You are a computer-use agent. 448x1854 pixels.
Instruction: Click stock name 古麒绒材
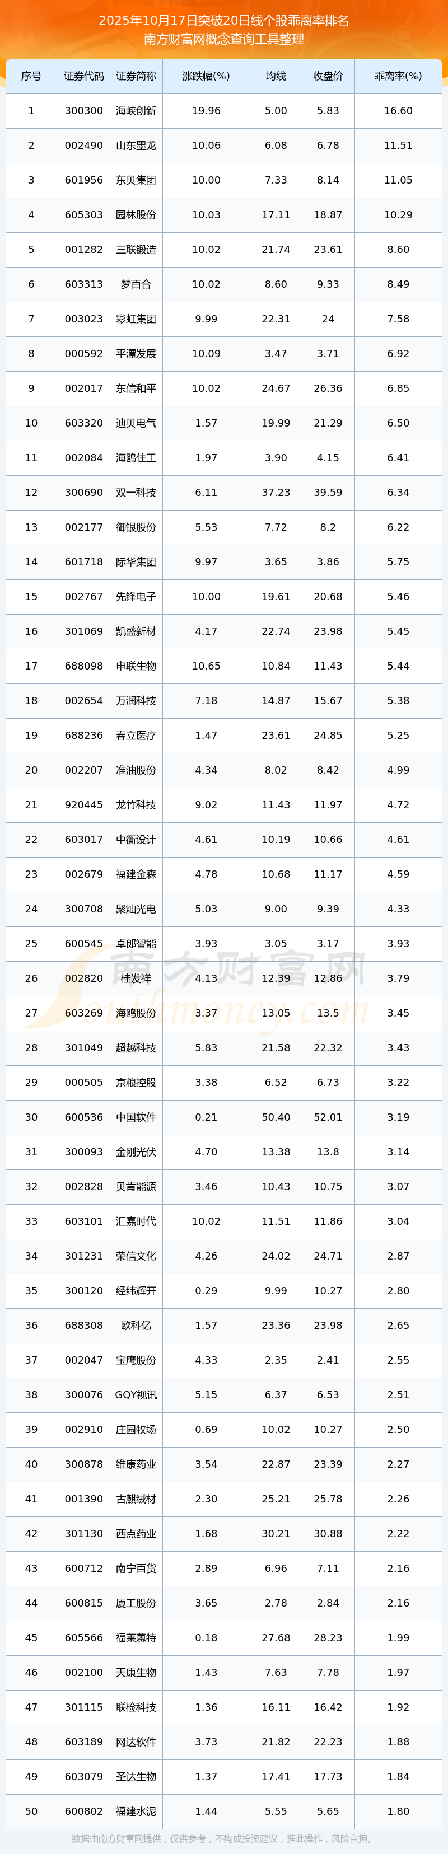136,1499
